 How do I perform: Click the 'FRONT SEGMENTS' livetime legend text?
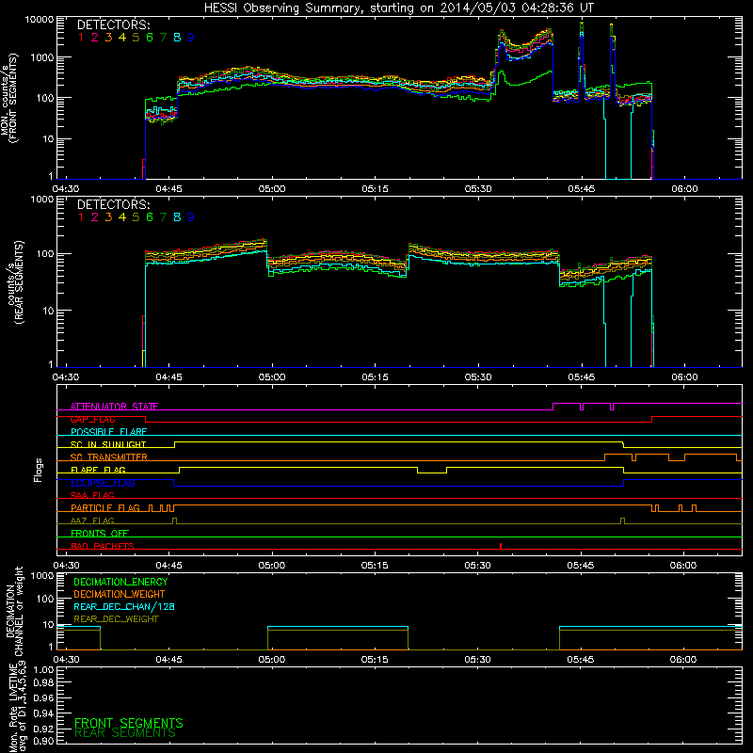pyautogui.click(x=129, y=723)
